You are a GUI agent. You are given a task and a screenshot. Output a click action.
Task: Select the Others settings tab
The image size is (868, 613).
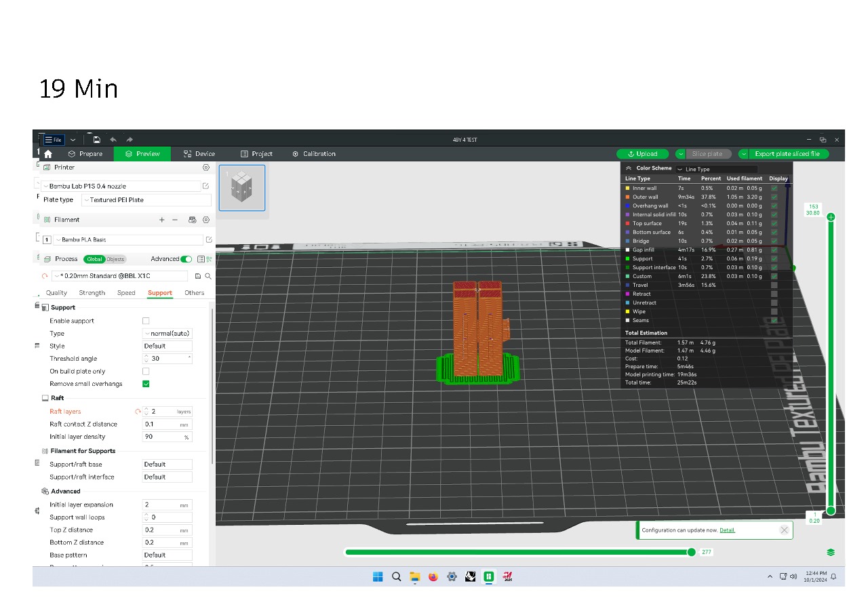(x=194, y=293)
